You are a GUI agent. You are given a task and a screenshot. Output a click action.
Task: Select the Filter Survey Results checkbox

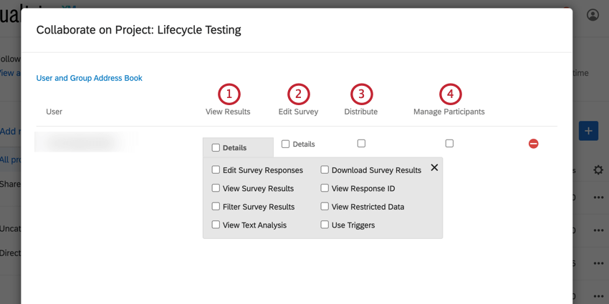click(216, 207)
